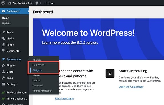Screen dimensions: 164x105
Task: Click the Start Customizing layout icon
Action: point(110,73)
